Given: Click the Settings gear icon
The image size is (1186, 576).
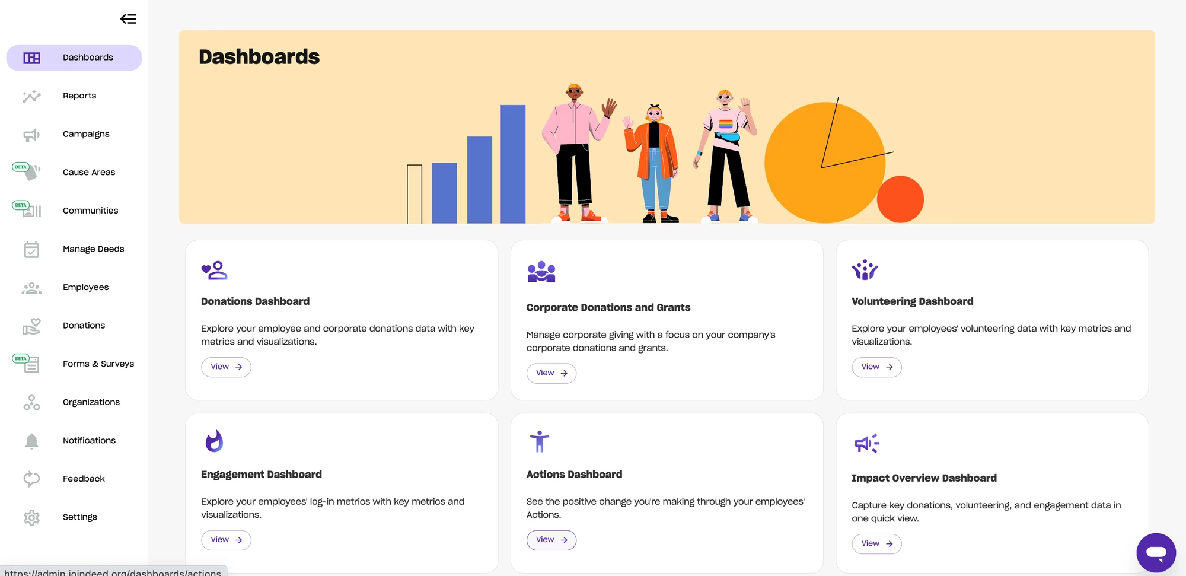Looking at the screenshot, I should [x=31, y=518].
